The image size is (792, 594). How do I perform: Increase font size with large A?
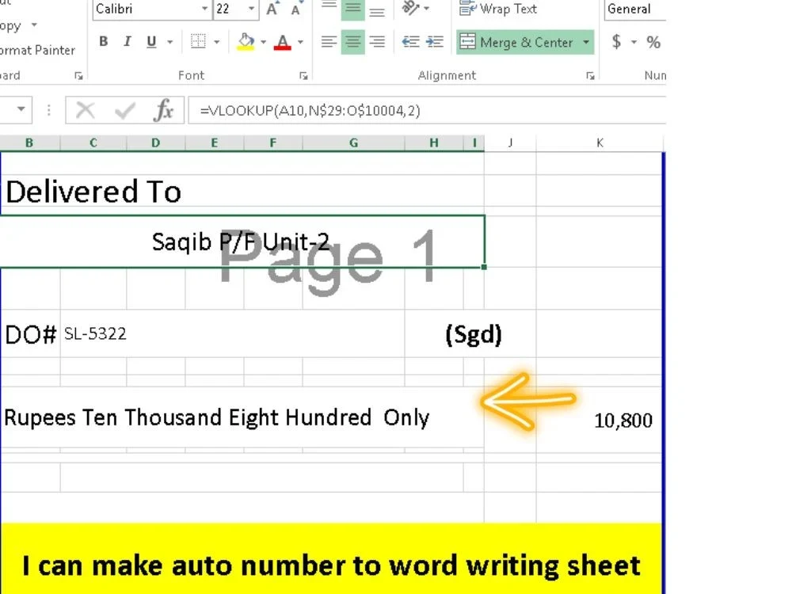(x=272, y=9)
